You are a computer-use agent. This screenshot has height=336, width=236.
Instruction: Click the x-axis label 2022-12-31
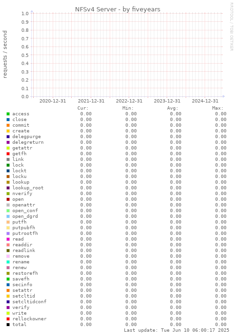pos(129,101)
